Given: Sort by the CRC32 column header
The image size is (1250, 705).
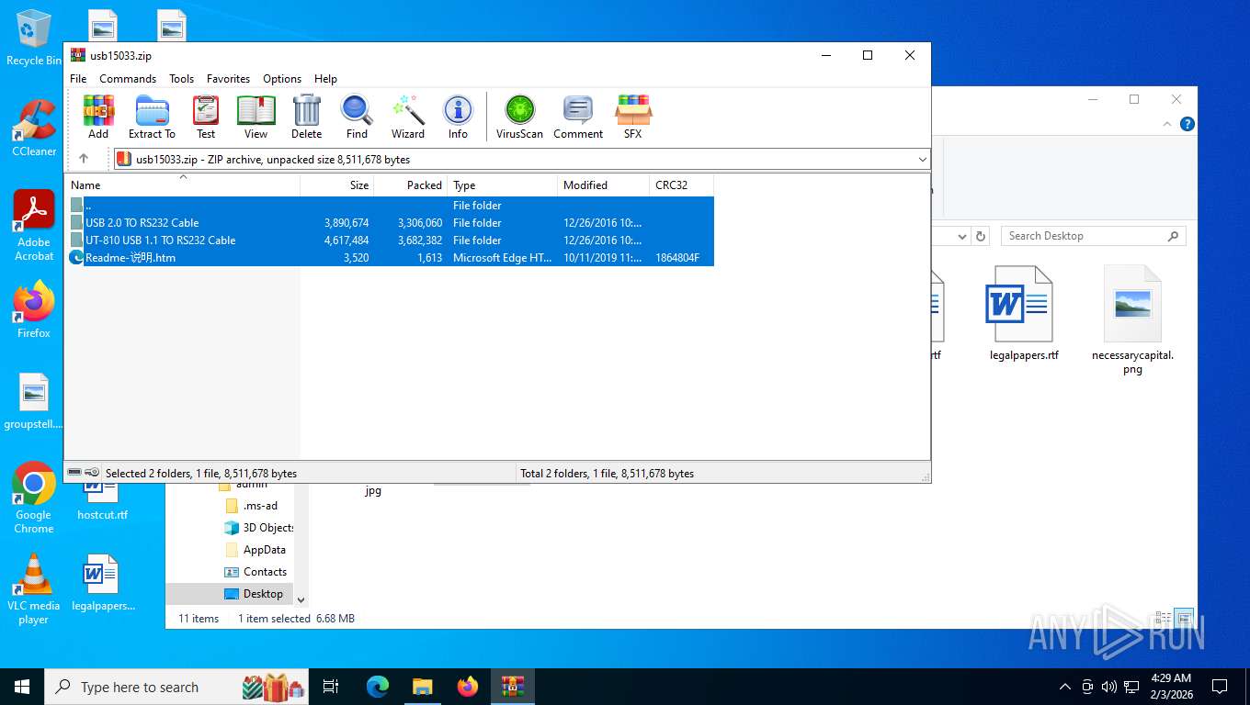Looking at the screenshot, I should tap(681, 185).
